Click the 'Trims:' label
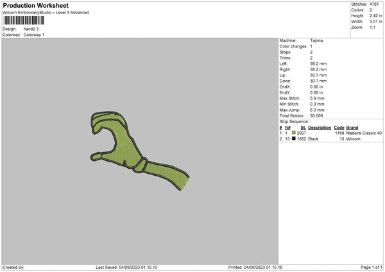 (x=285, y=58)
